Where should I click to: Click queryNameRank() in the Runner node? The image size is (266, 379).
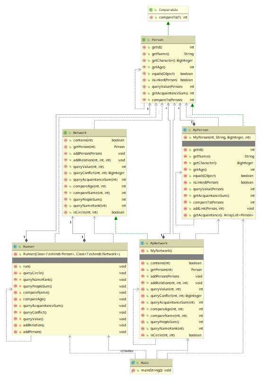click(37, 280)
